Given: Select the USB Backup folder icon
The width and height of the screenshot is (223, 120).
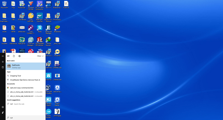Looking at the screenshot, I should click(13, 41).
